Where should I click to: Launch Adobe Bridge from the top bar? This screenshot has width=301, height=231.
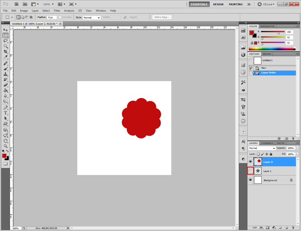point(16,4)
